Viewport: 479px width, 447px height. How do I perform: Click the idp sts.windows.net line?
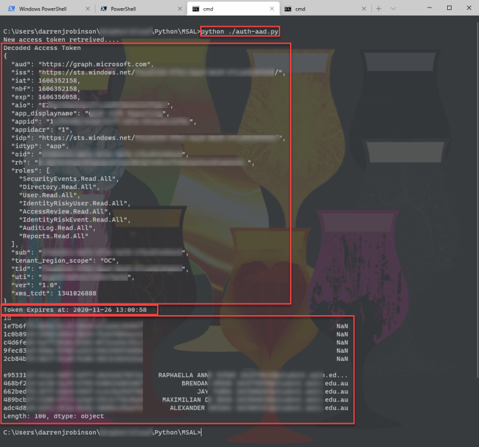click(148, 138)
